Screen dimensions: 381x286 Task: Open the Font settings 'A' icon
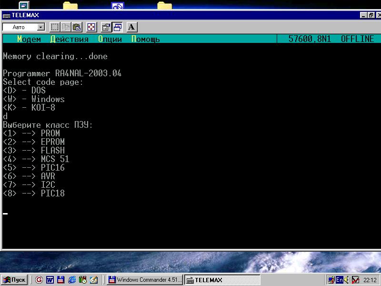pyautogui.click(x=132, y=27)
